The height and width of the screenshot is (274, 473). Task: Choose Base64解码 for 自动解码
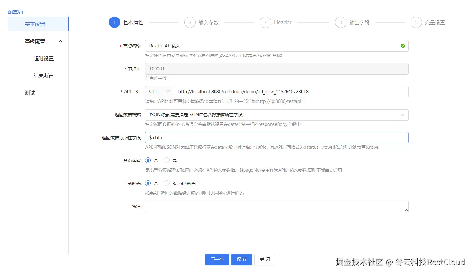click(x=166, y=183)
